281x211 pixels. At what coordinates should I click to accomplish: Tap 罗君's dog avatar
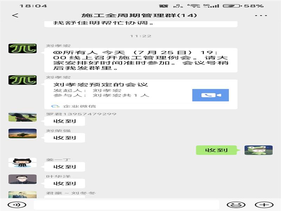[x=22, y=117]
